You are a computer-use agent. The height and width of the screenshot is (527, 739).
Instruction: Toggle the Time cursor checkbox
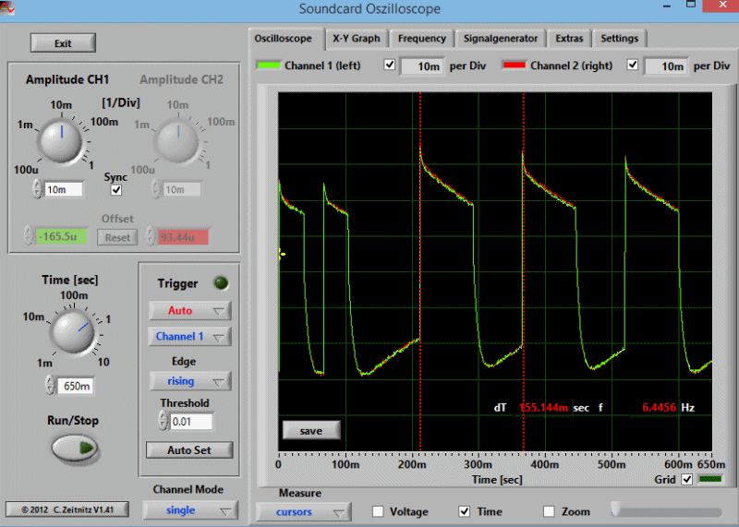coord(465,511)
